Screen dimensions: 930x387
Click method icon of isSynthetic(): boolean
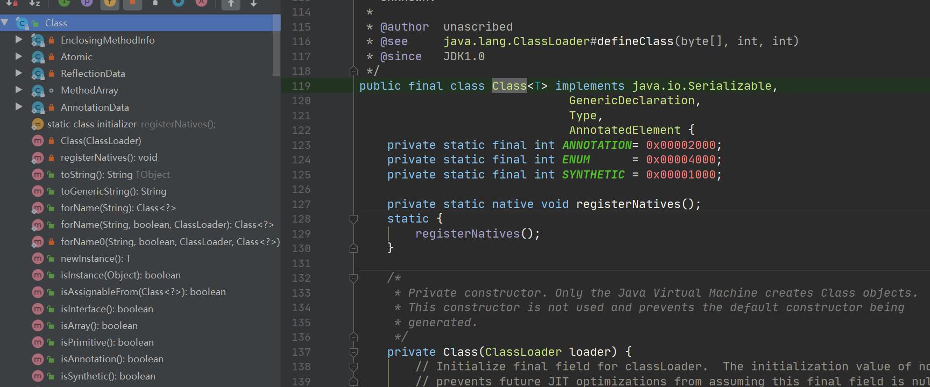38,376
